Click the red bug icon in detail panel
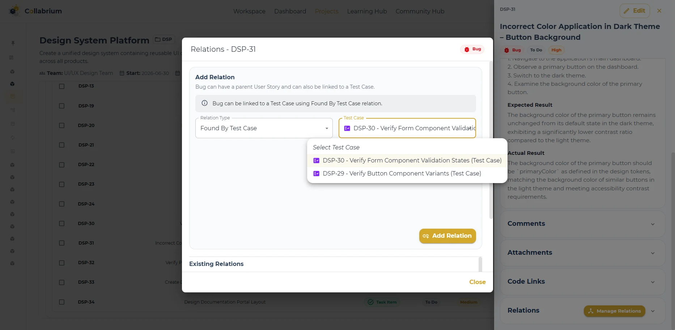The width and height of the screenshot is (675, 330). point(506,50)
